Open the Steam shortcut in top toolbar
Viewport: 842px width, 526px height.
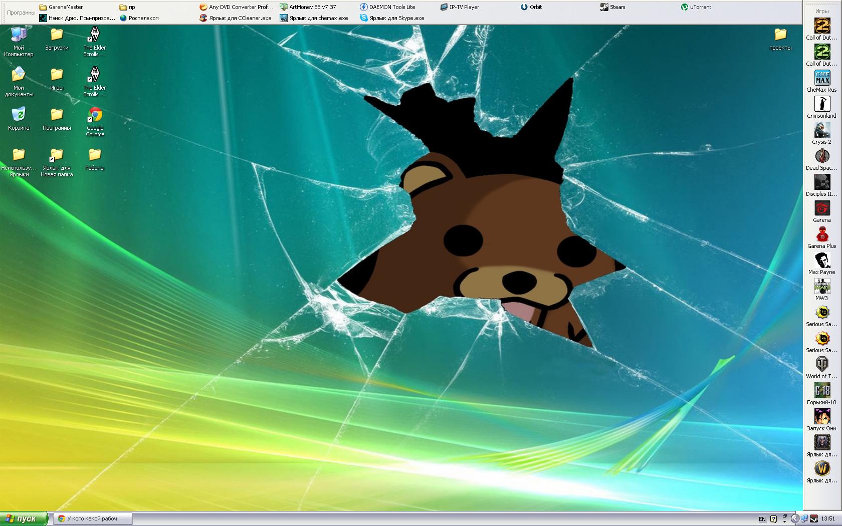point(612,7)
